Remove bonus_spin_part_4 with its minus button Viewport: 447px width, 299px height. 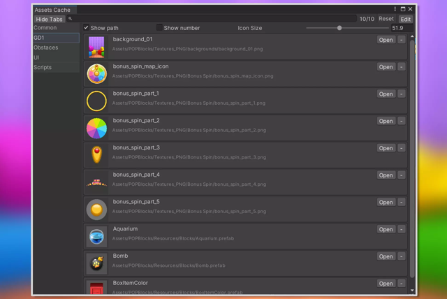tap(402, 175)
